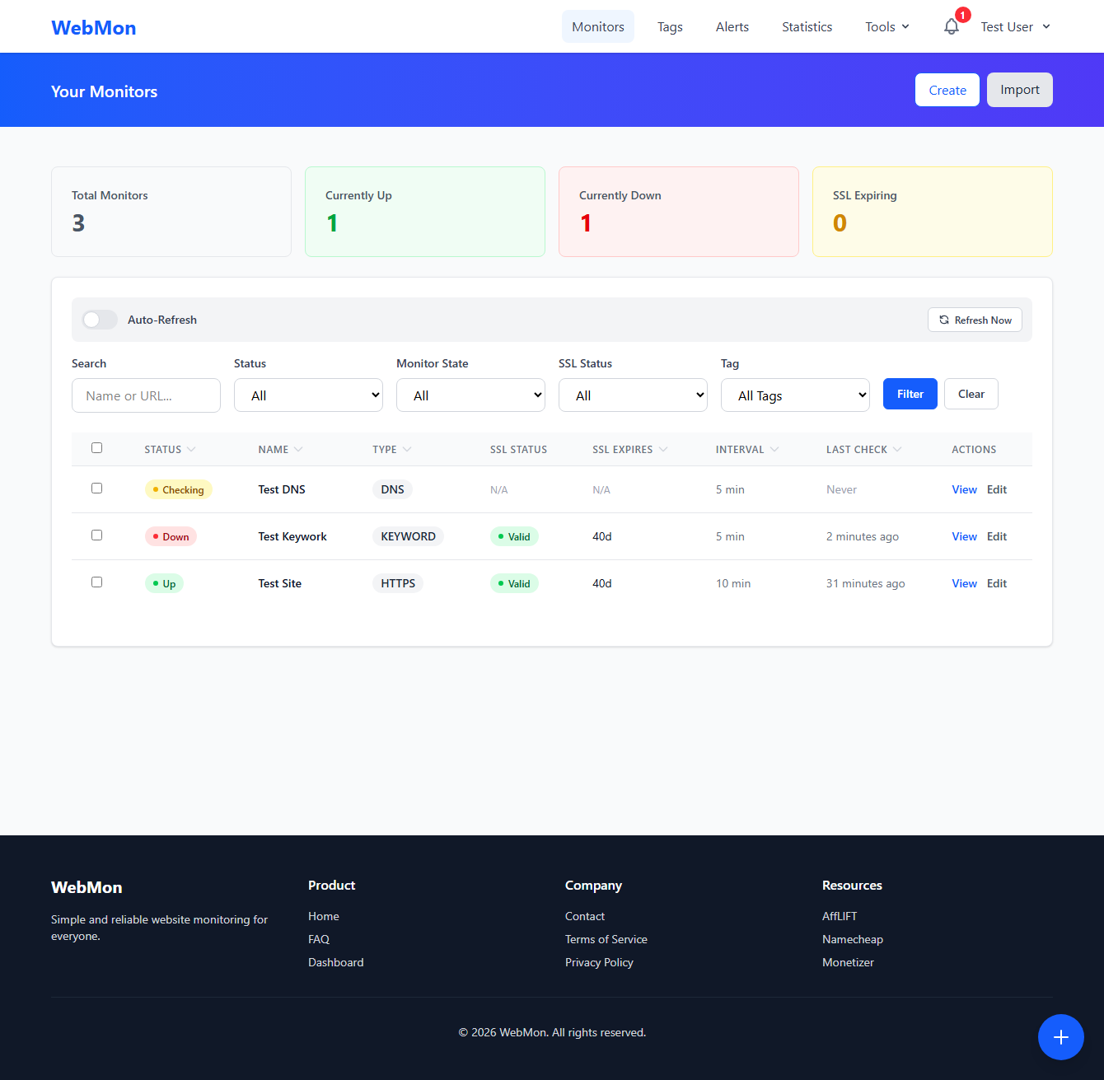
Task: Open the Statistics page from the navbar
Action: pos(807,26)
